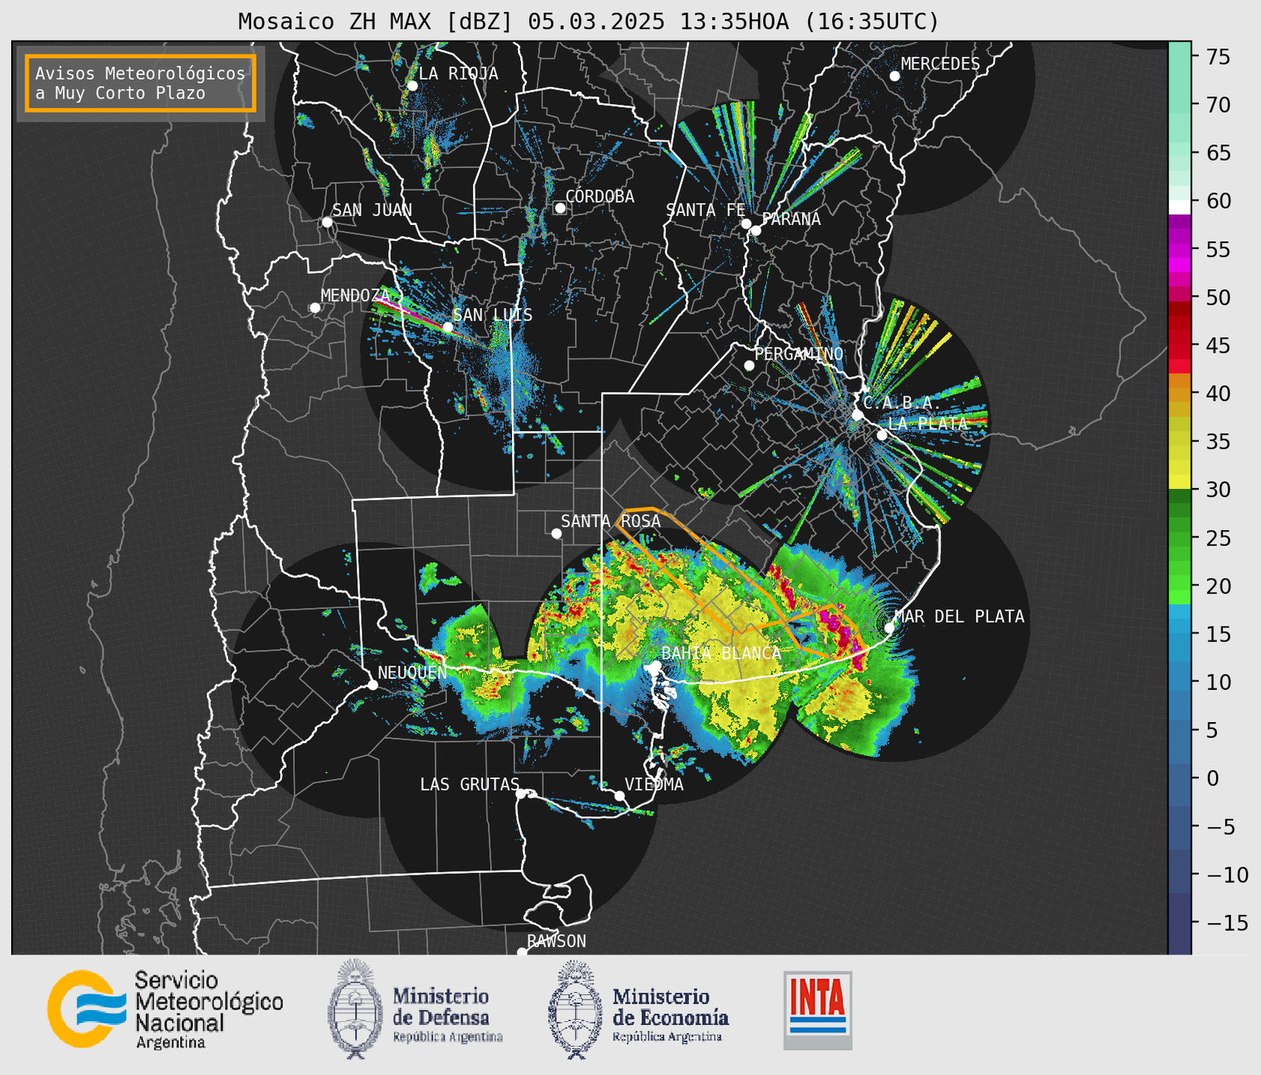
Task: Select the MERCEDES city marker
Action: (895, 76)
